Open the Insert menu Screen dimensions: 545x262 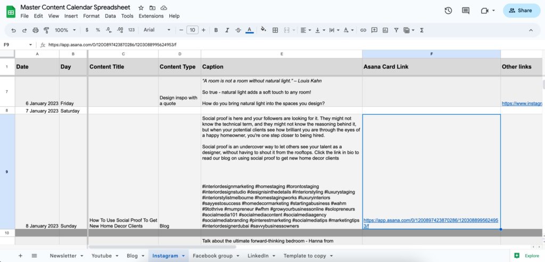click(x=71, y=16)
